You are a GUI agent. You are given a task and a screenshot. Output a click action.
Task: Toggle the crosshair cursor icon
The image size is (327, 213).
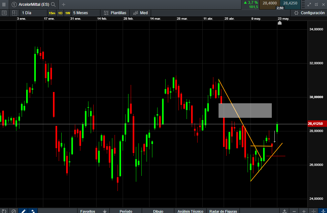click(x=313, y=211)
